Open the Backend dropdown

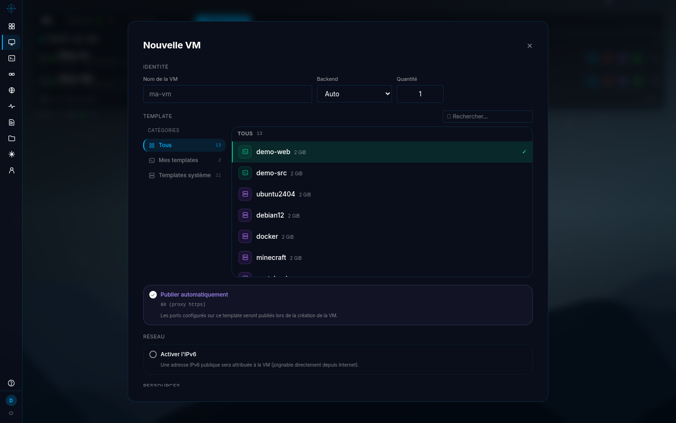click(x=354, y=94)
